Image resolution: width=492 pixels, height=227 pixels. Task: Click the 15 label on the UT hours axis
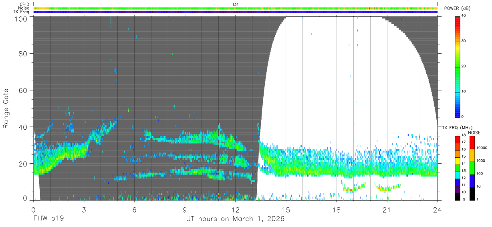coord(286,209)
